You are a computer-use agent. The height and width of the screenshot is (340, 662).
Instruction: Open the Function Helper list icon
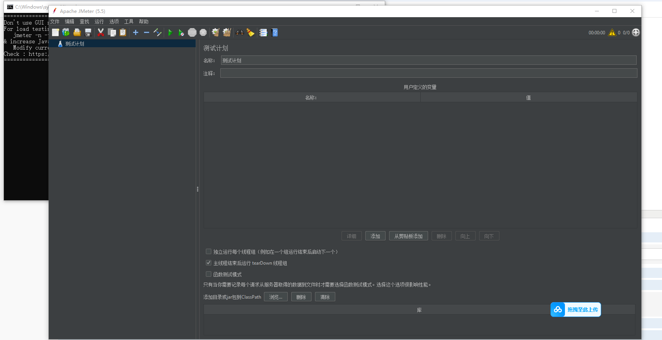click(263, 32)
